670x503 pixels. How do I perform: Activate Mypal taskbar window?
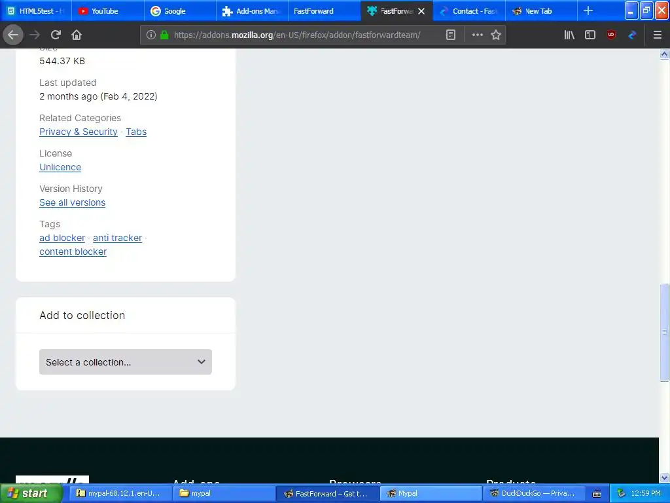[x=429, y=493]
